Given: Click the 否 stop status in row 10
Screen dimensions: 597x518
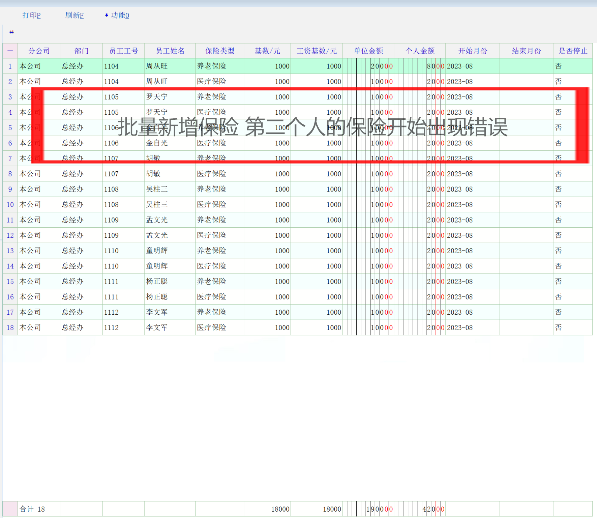Looking at the screenshot, I should (558, 204).
